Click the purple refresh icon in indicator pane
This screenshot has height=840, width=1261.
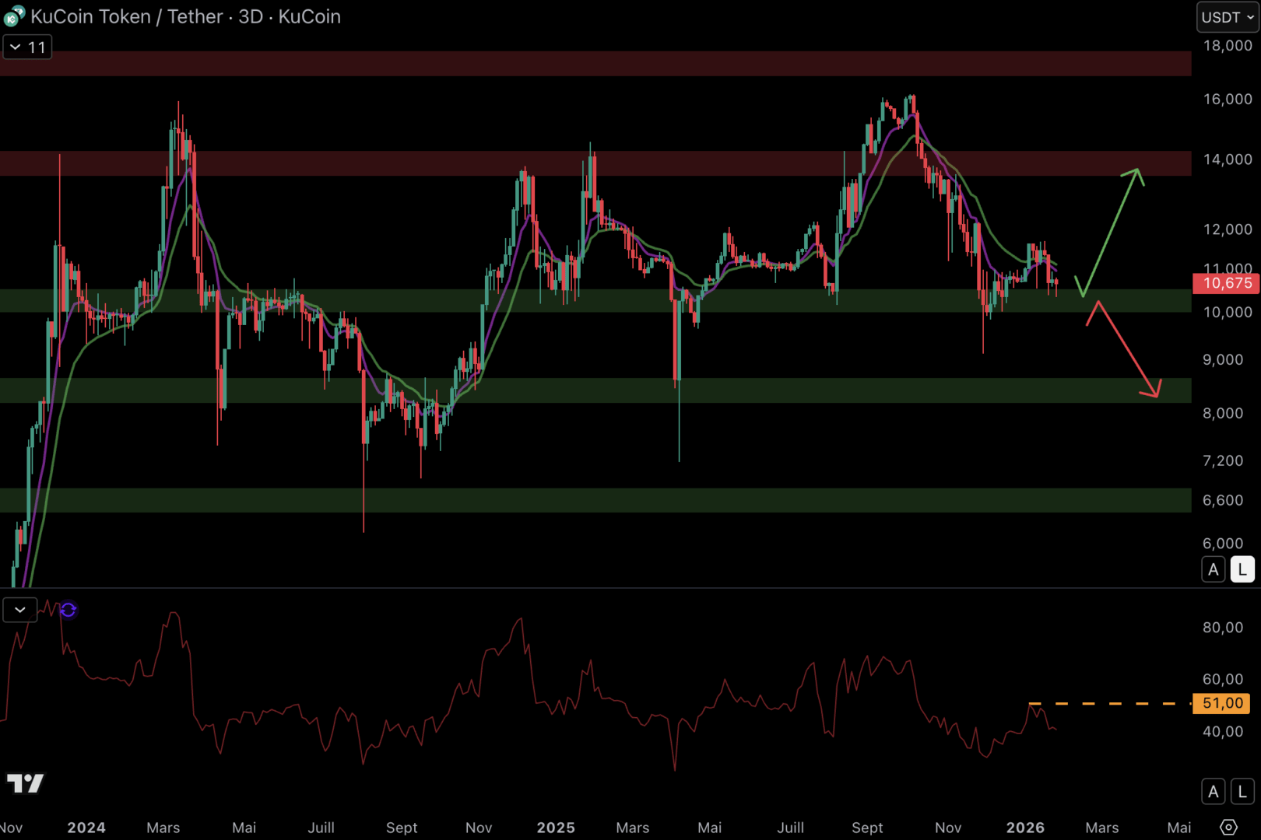click(68, 610)
